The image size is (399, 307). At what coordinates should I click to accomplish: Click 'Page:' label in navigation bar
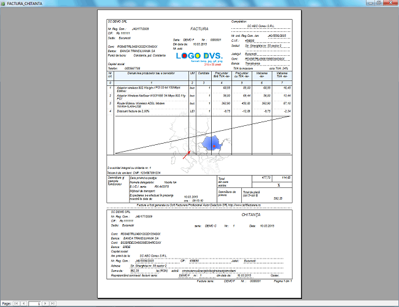coord(6,304)
